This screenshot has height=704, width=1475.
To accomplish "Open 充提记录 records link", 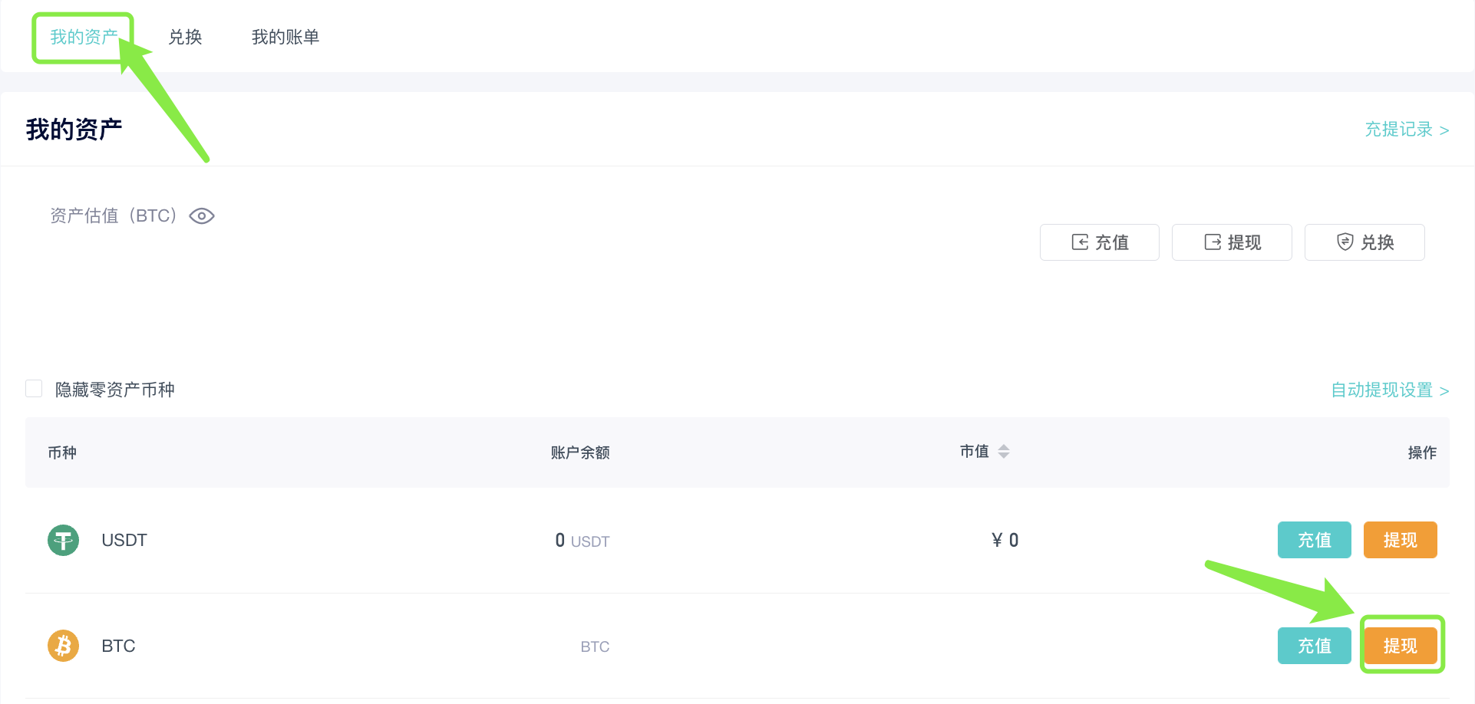I will pos(1407,130).
